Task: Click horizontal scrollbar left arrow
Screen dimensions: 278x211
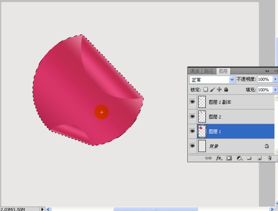Action: (x=48, y=209)
